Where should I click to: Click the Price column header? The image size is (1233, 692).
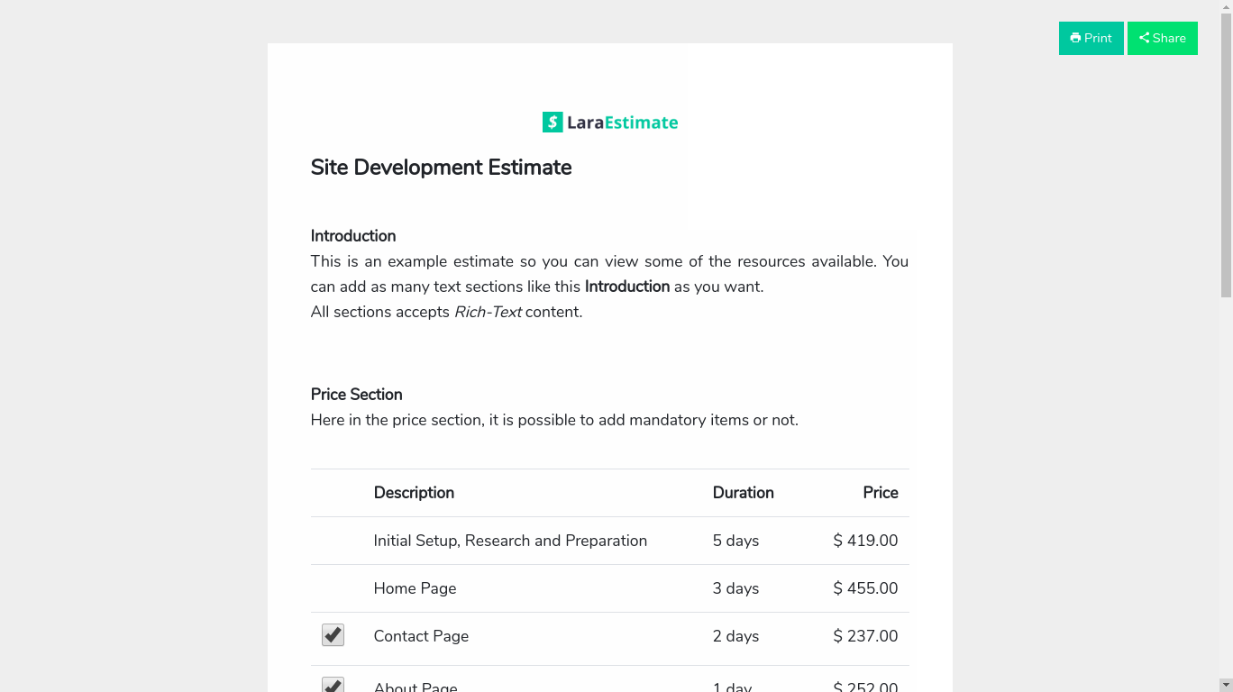[x=880, y=492]
